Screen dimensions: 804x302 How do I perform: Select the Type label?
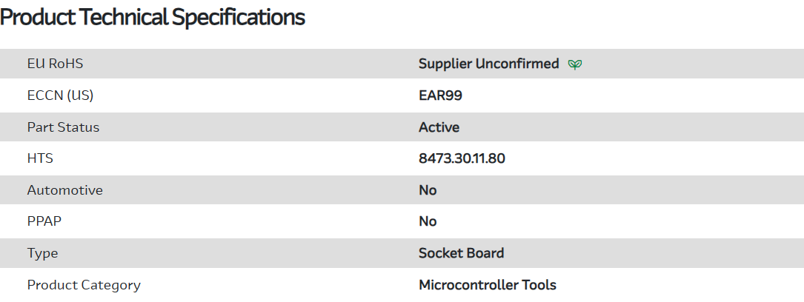42,253
